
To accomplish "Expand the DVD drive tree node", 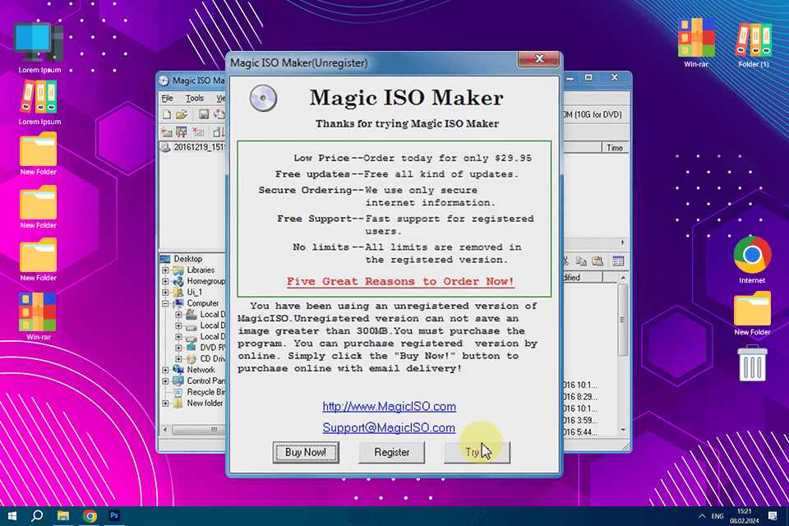I will [178, 348].
